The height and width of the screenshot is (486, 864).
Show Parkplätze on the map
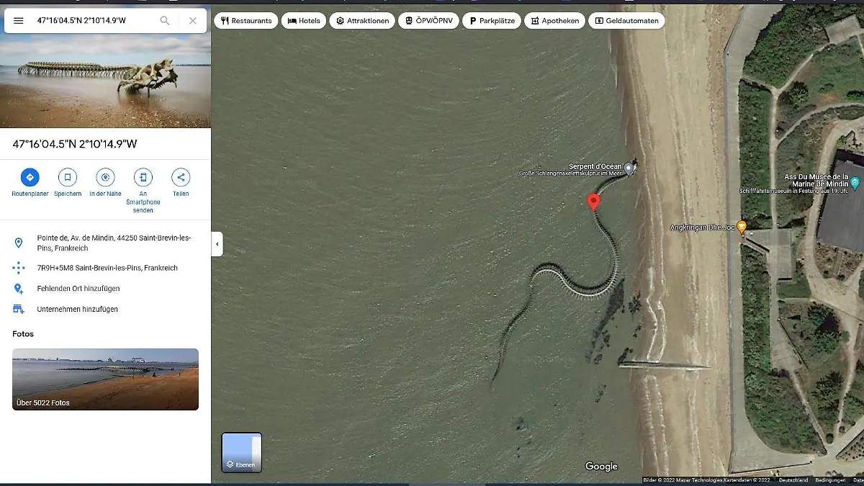[492, 21]
